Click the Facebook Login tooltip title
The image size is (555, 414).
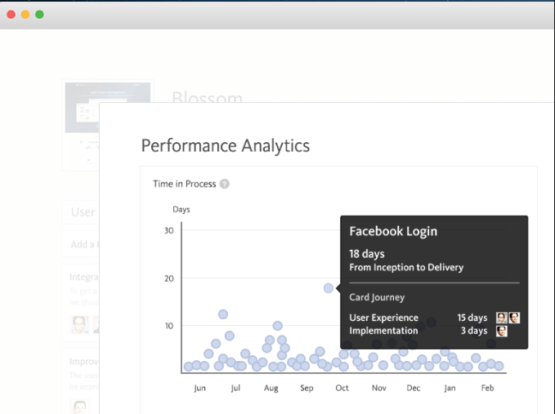tap(393, 231)
